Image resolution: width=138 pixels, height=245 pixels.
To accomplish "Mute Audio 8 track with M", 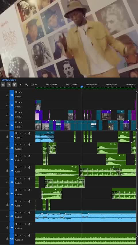I will click(20, 213).
